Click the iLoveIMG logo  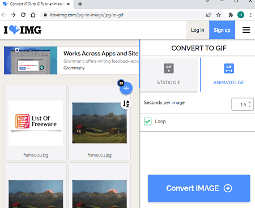[x=23, y=30]
